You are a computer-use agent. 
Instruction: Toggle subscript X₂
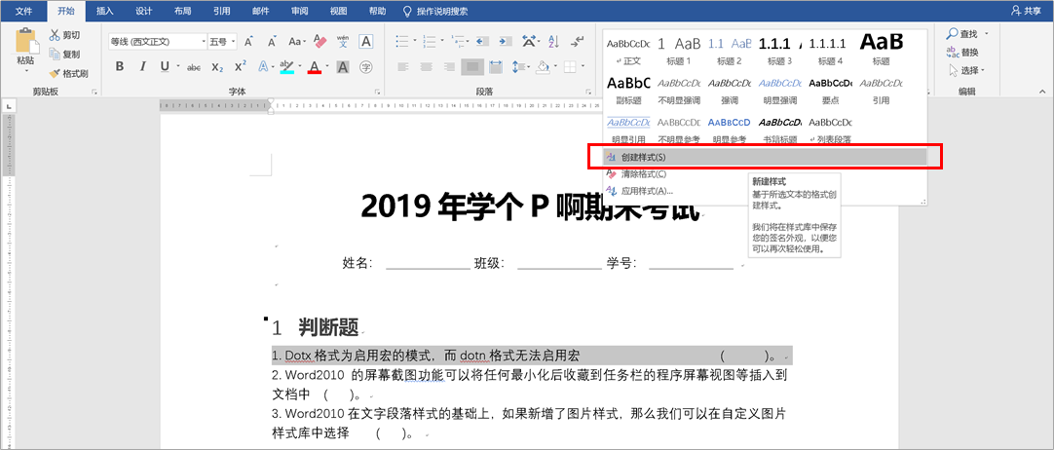pyautogui.click(x=217, y=66)
